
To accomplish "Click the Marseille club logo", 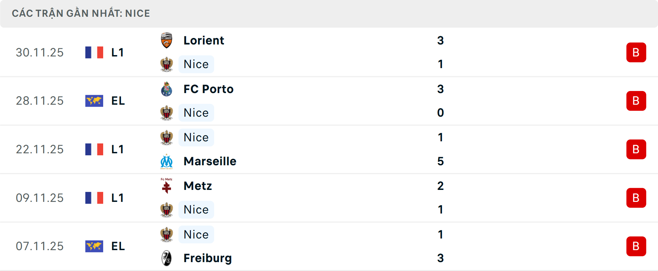I will 167,162.
